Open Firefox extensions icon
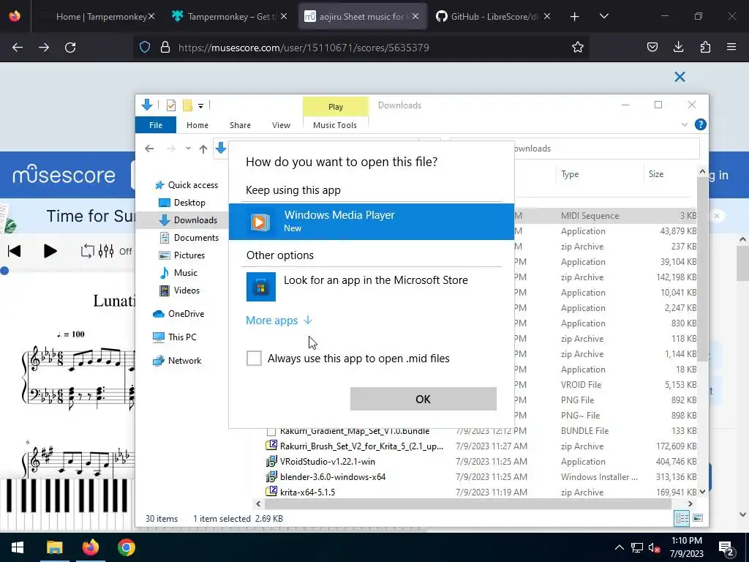749x562 pixels. click(x=705, y=47)
